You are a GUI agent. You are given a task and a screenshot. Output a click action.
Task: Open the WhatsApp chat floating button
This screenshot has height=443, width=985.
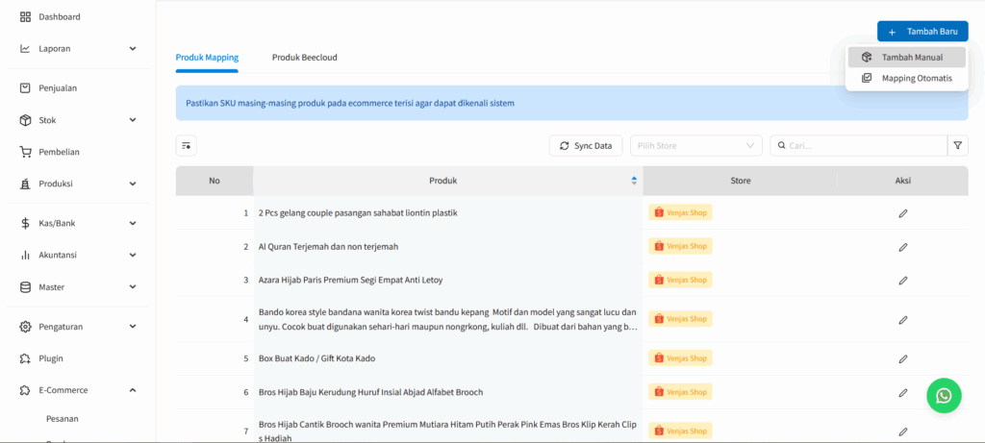(x=944, y=395)
